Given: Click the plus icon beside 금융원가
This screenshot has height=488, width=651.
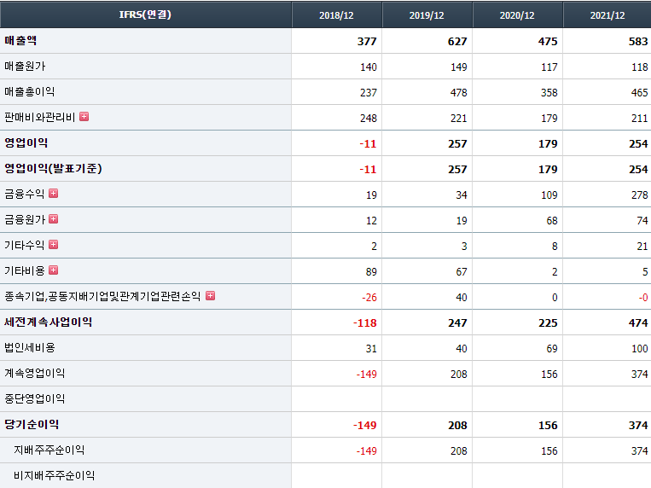Looking at the screenshot, I should click(53, 219).
